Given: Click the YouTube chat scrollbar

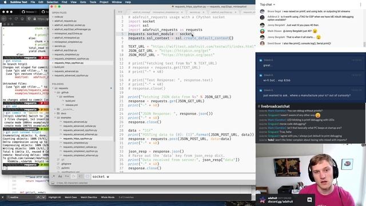Looking at the screenshot, I should tap(364, 44).
